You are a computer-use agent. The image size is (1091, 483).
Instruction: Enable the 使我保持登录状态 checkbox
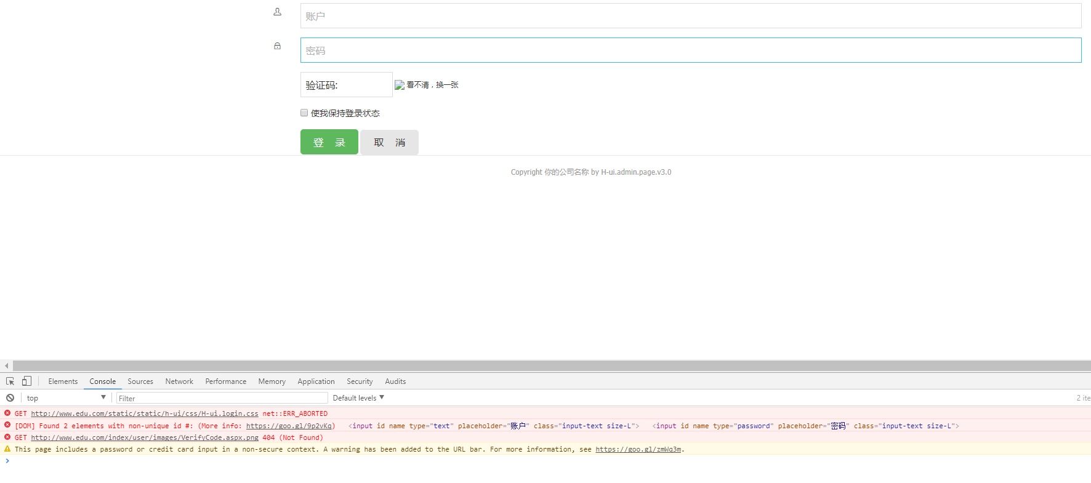pos(304,113)
